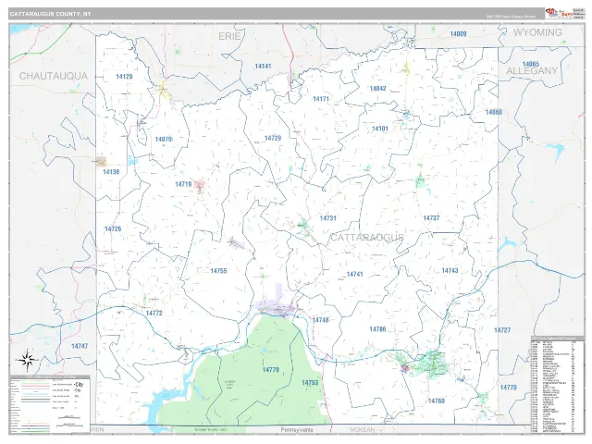This screenshot has width=592, height=444.
Task: Click ZIP code 14748 label
Action: 320,320
